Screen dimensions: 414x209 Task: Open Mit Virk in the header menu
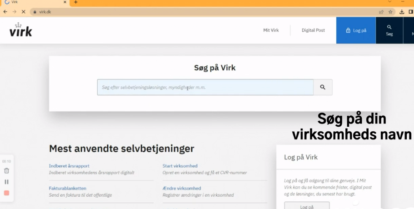[x=271, y=30]
